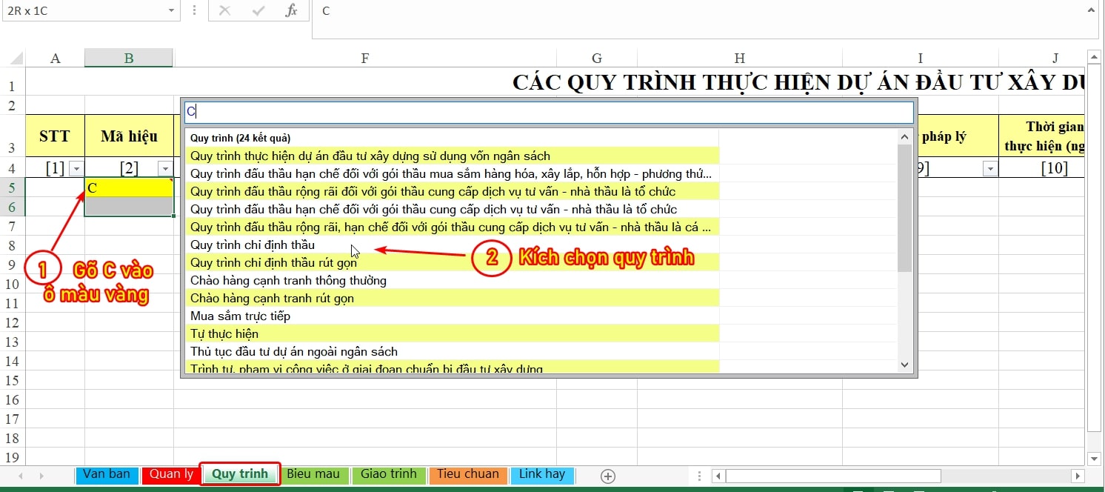The width and height of the screenshot is (1105, 492).
Task: Open filter dropdown for column [1]
Action: (76, 169)
